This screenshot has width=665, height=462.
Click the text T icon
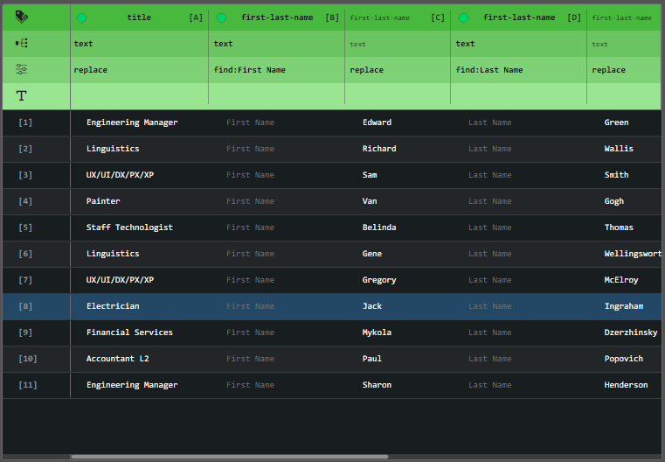click(x=22, y=95)
